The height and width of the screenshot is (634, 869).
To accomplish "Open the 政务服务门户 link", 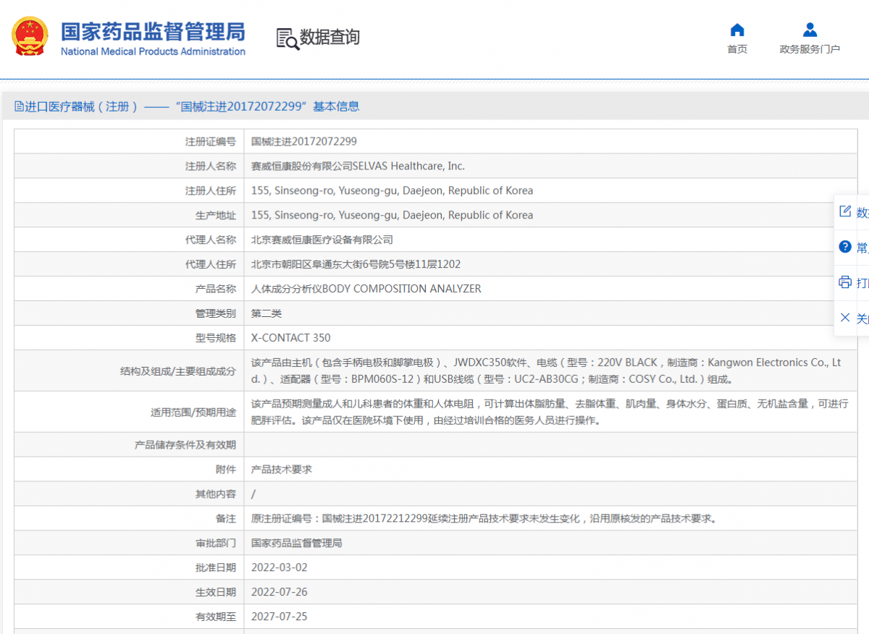I will (x=810, y=49).
